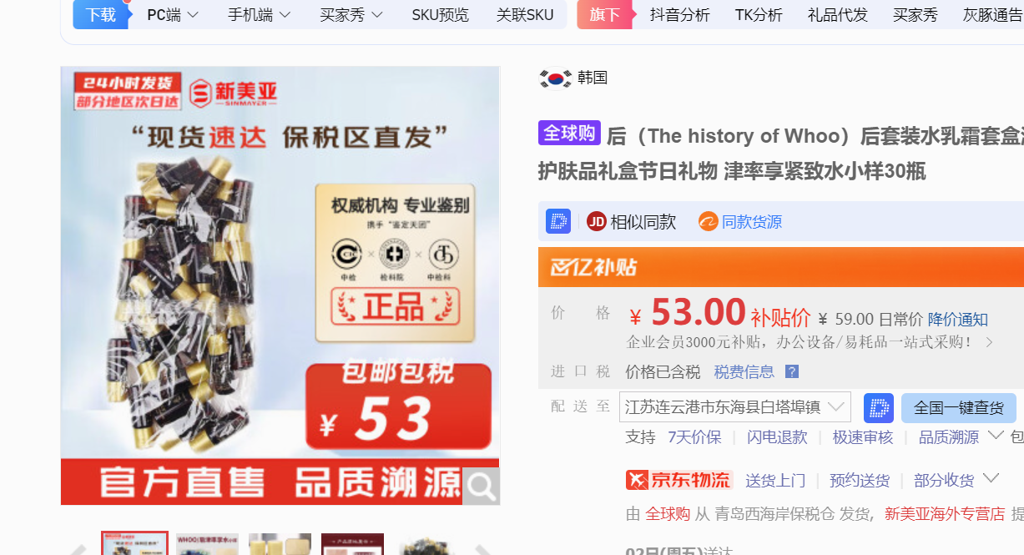Click the orange 同款货源 icon

tap(709, 221)
